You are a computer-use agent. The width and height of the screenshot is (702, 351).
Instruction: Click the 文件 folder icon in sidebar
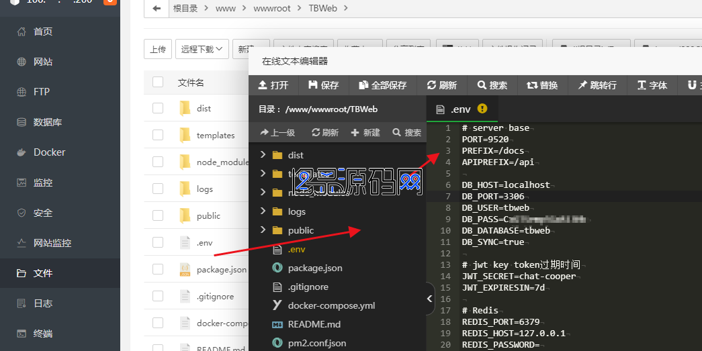coord(21,273)
